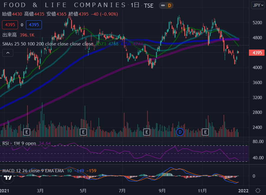Open chart settings via the gear icon
The image size is (266, 195).
click(258, 191)
